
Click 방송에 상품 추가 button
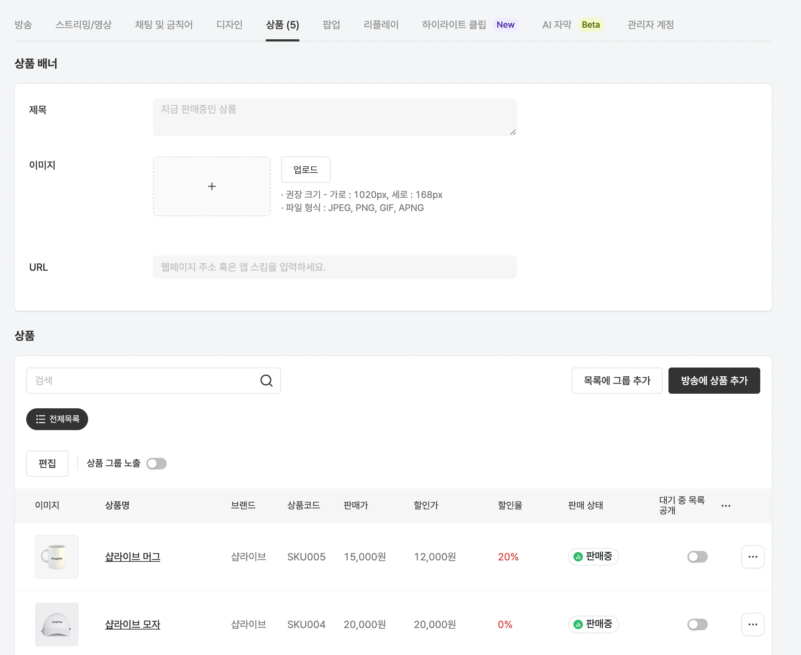coord(714,380)
